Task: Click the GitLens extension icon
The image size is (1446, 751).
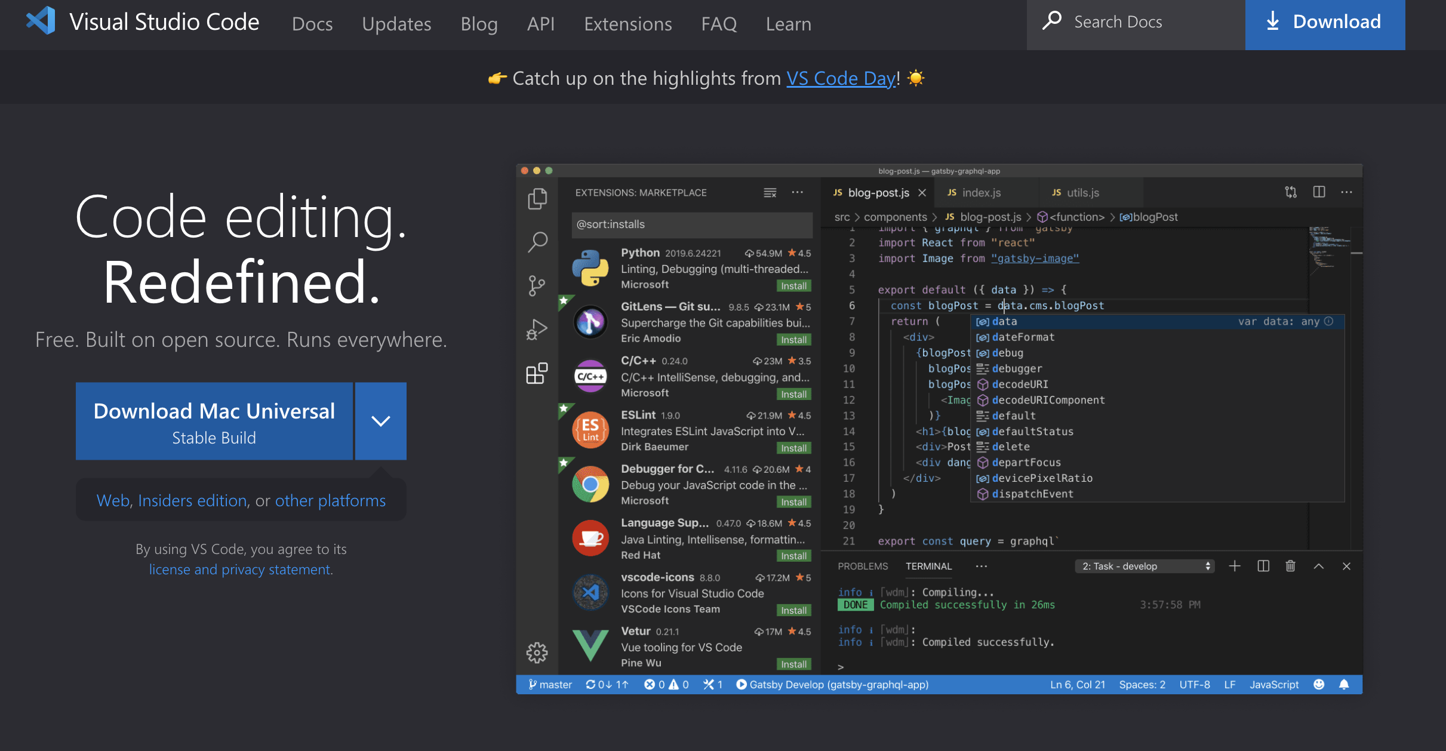Action: [590, 322]
